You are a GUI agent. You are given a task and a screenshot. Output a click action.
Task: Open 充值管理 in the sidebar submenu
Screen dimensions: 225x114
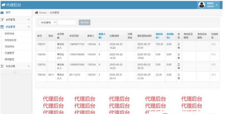9,53
